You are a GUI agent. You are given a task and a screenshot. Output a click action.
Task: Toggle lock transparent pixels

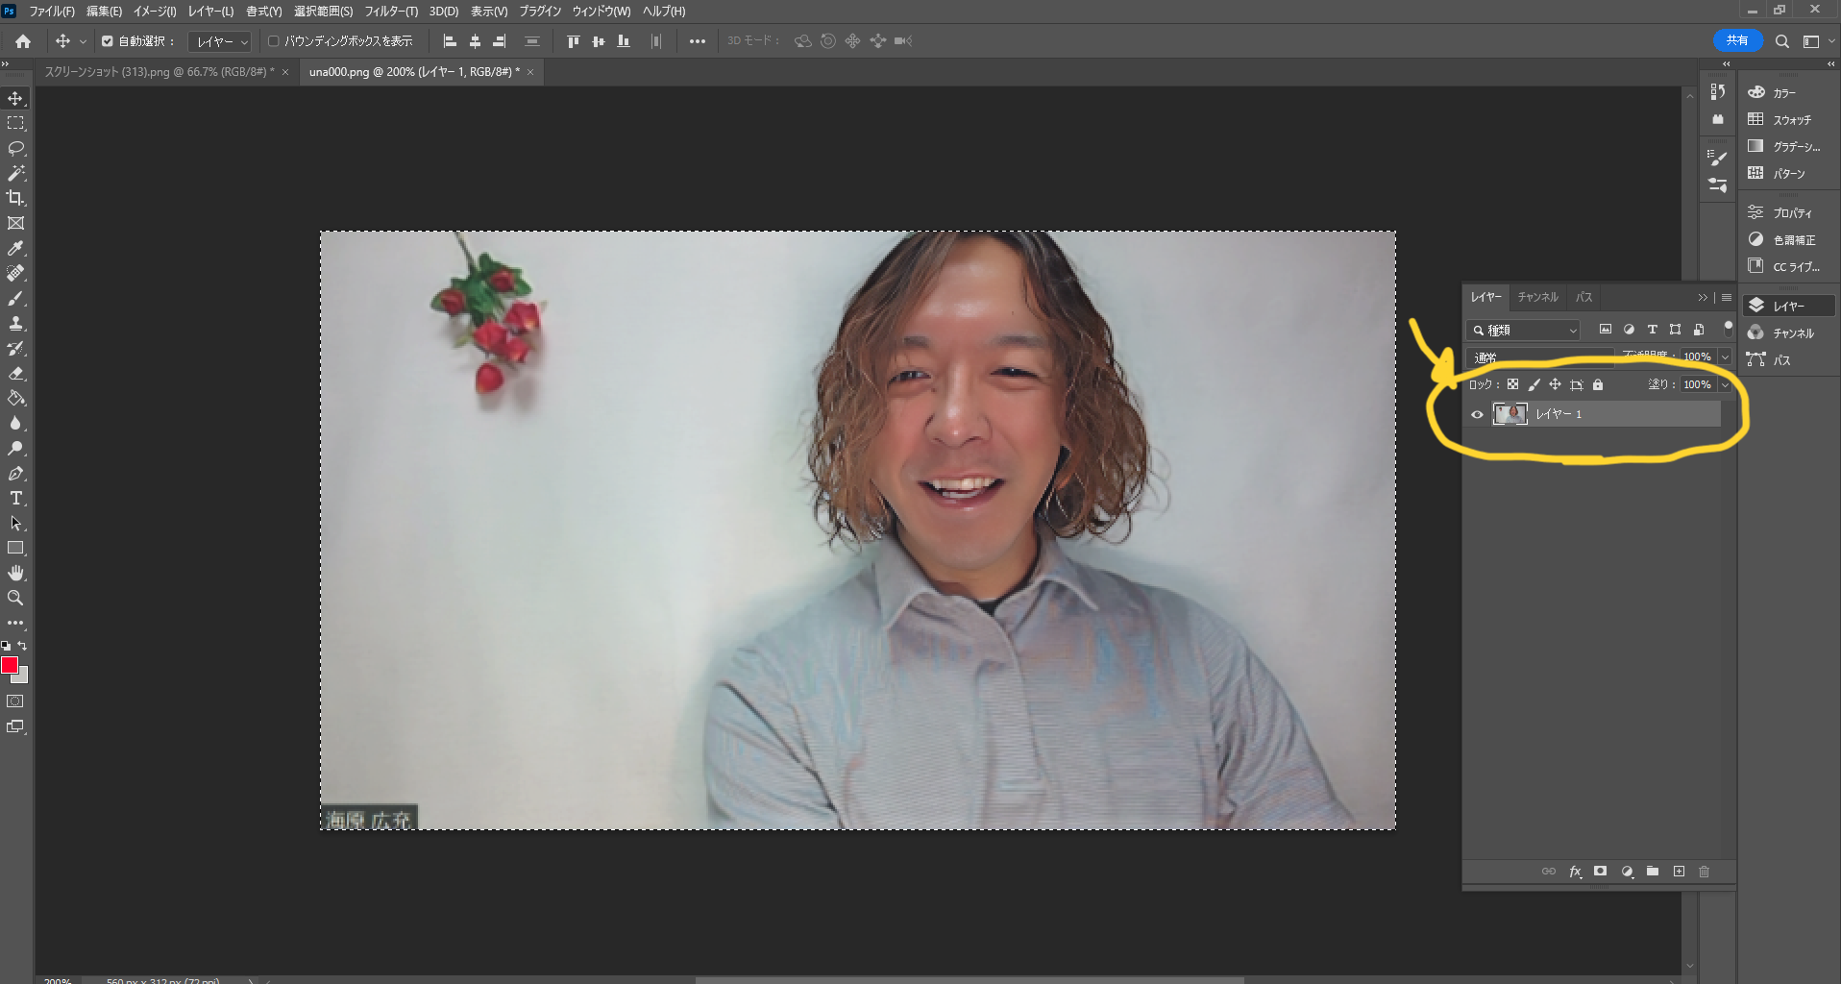click(x=1512, y=384)
